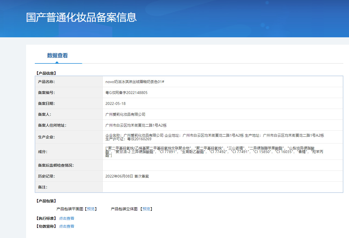Click the 备案人住所地址 address value
This screenshot has width=349, height=238.
coord(136,125)
